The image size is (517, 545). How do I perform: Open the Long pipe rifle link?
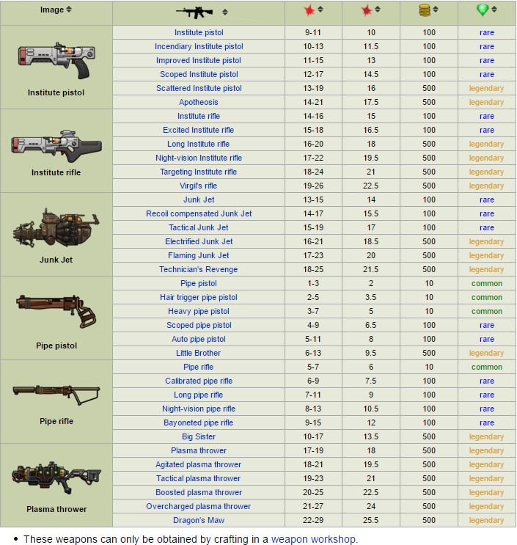pos(199,395)
